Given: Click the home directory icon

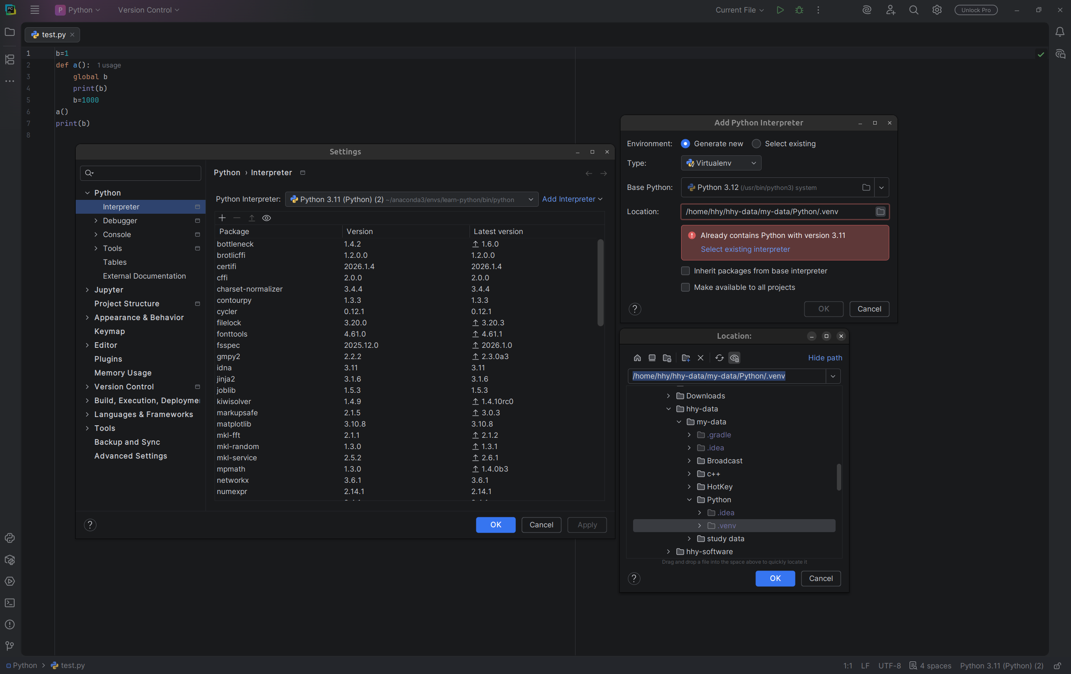Looking at the screenshot, I should tap(637, 358).
